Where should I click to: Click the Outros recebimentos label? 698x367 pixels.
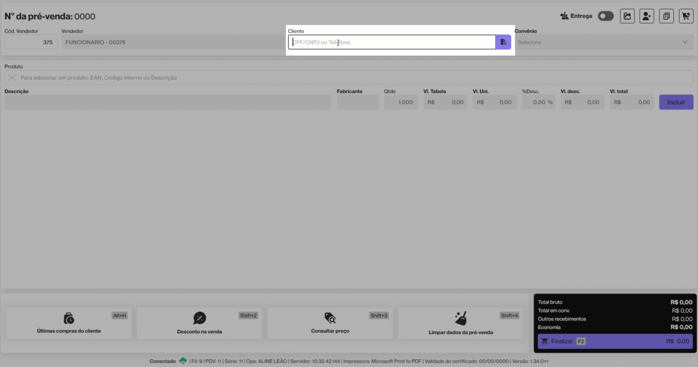pyautogui.click(x=562, y=319)
